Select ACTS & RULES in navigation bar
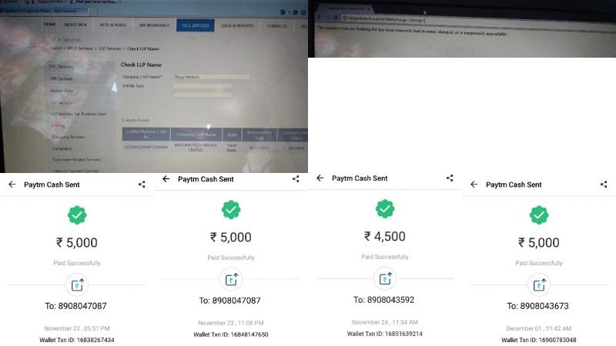This screenshot has height=346, width=616. point(113,25)
